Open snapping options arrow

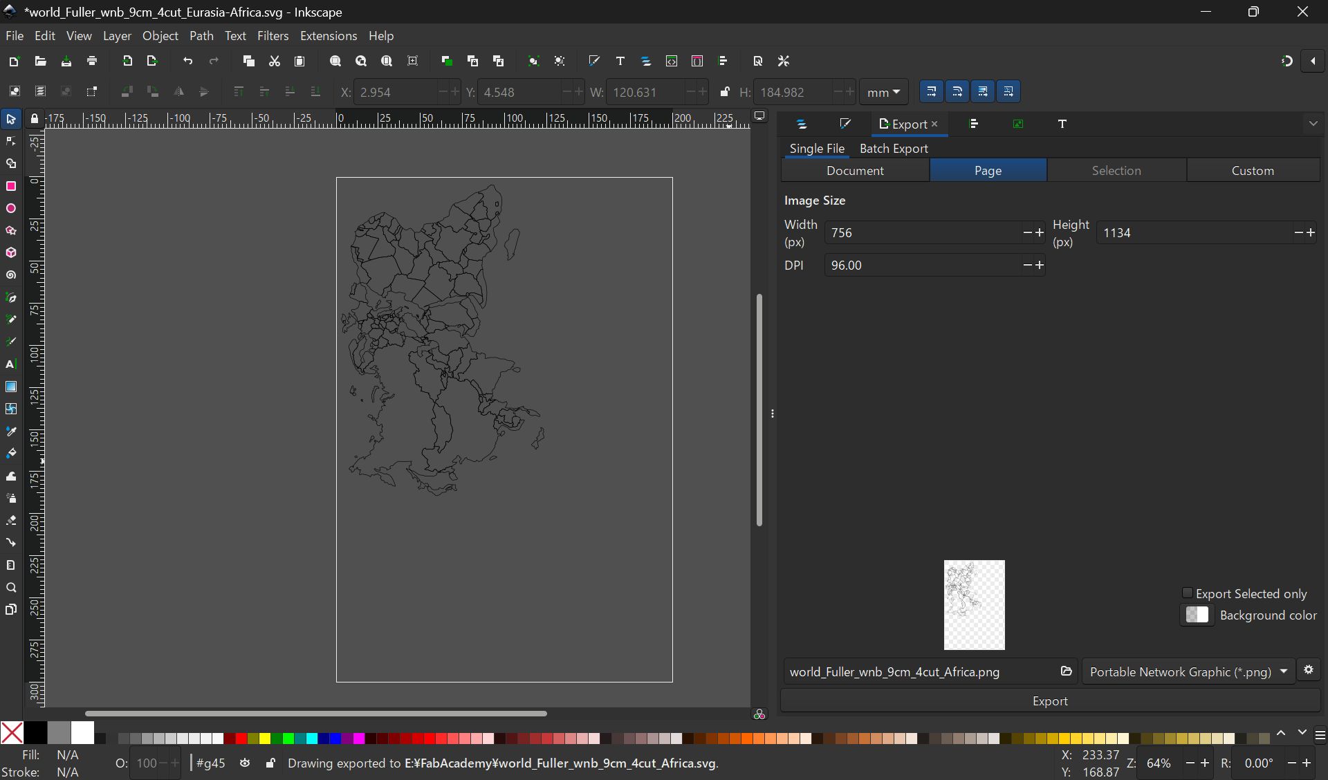[1313, 62]
